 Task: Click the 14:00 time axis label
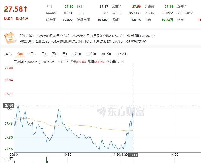(x=174, y=155)
